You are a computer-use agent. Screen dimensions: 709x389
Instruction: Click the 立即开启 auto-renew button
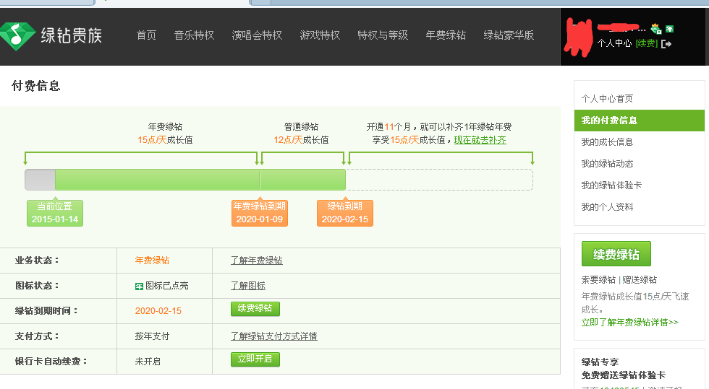pyautogui.click(x=255, y=359)
